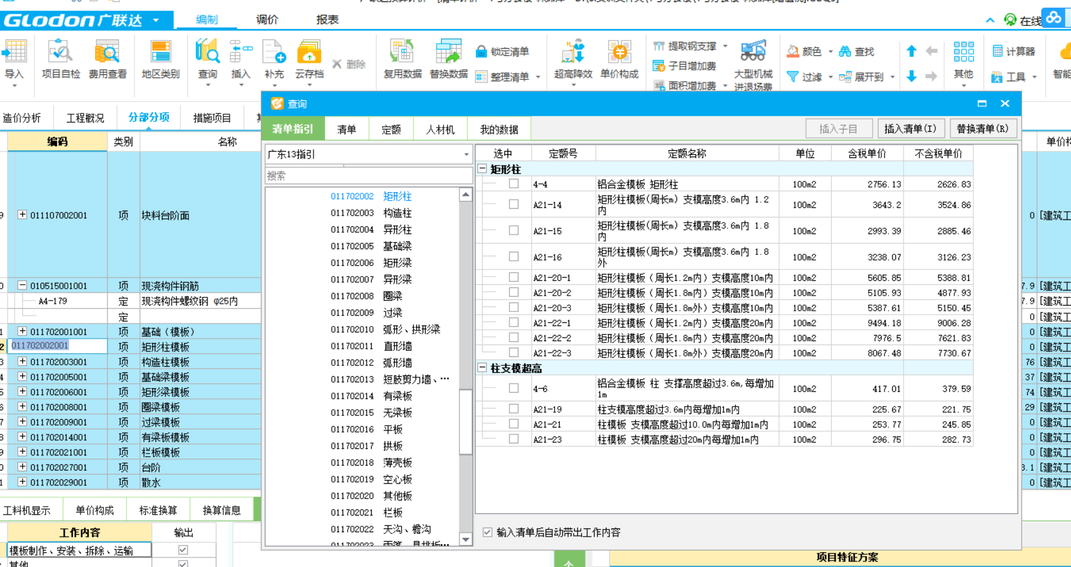Check the box for quota 4-6
The height and width of the screenshot is (567, 1071).
coord(514,388)
